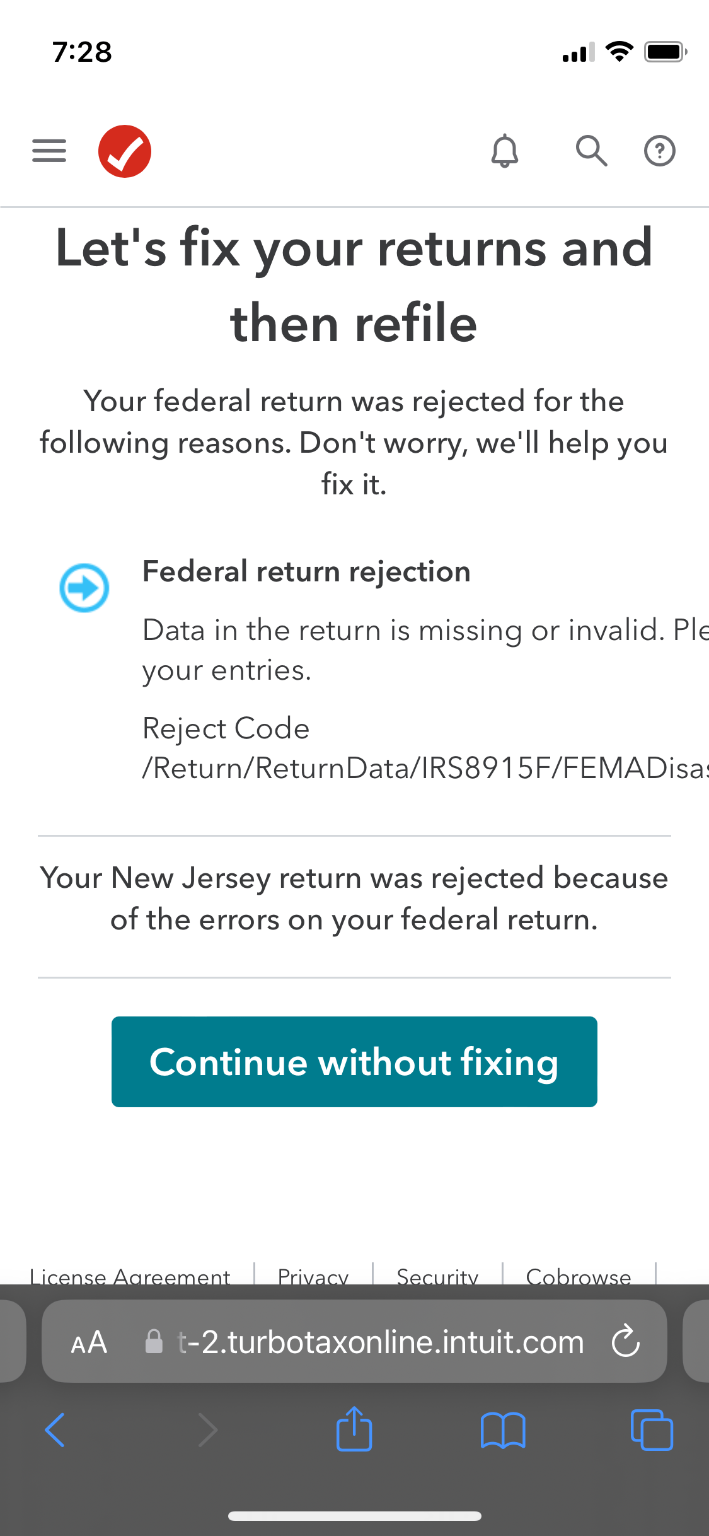Image resolution: width=709 pixels, height=1536 pixels.
Task: Go back to the previous page
Action: pyautogui.click(x=55, y=1429)
